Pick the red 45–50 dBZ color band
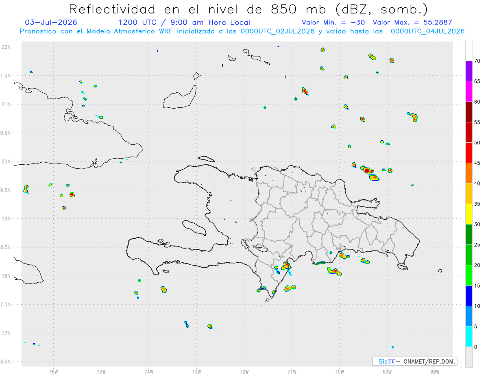Viewport: 488px width, 377px height. coord(469,153)
